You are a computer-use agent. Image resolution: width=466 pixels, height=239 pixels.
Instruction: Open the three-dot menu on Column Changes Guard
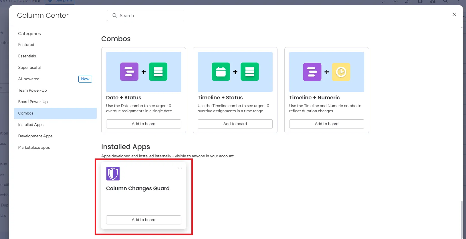tap(180, 168)
